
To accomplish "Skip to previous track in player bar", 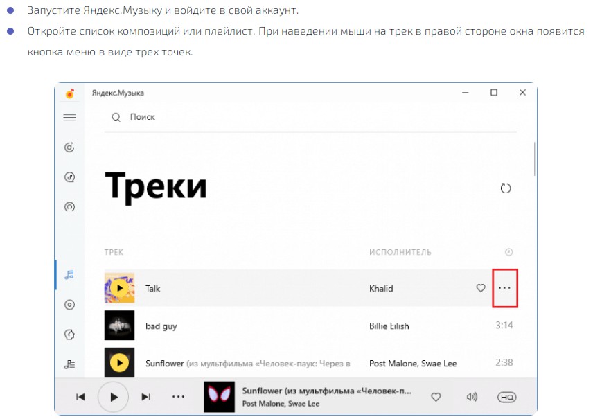I will point(80,397).
